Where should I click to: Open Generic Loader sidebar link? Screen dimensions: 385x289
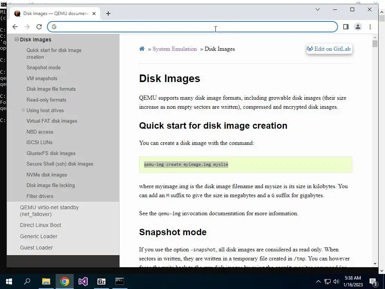(39, 236)
